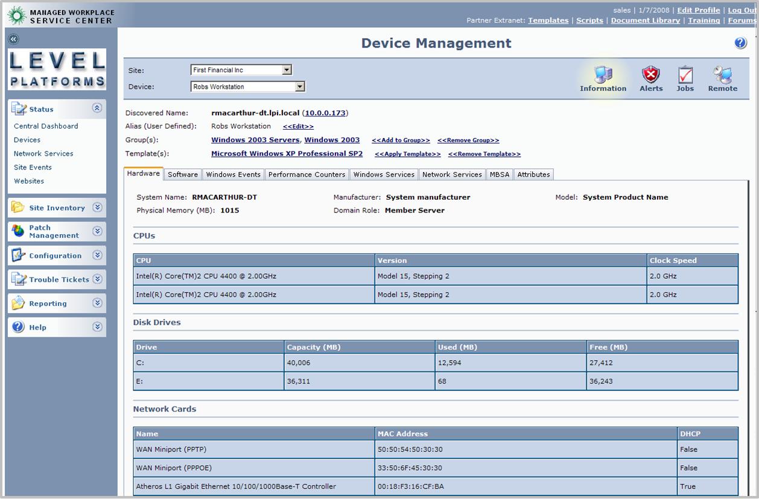Select the MBSA tab
This screenshot has height=499, width=759.
[499, 174]
